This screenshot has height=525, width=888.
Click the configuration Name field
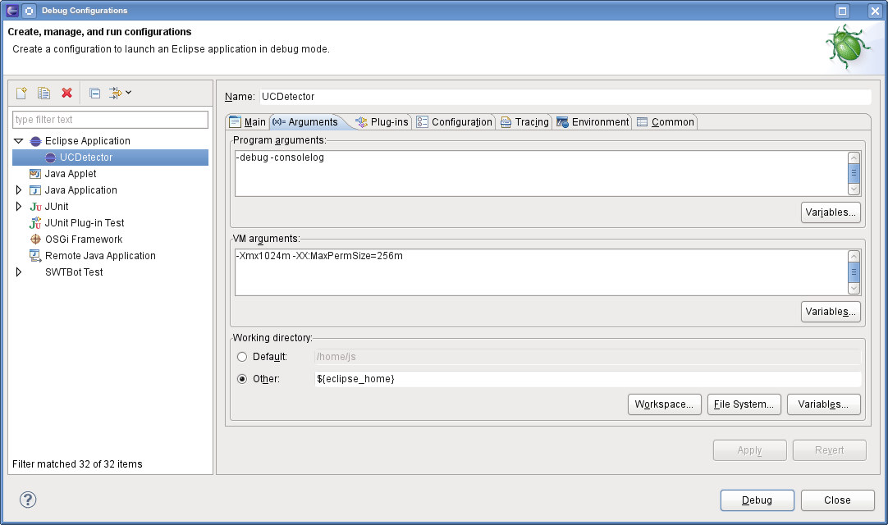pyautogui.click(x=565, y=97)
